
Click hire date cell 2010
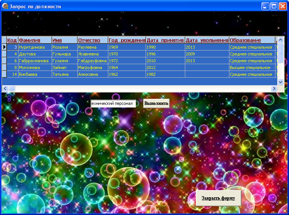pyautogui.click(x=166, y=61)
